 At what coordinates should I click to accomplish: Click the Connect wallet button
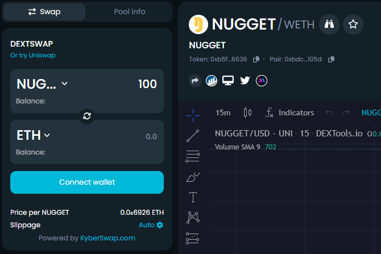(x=87, y=182)
